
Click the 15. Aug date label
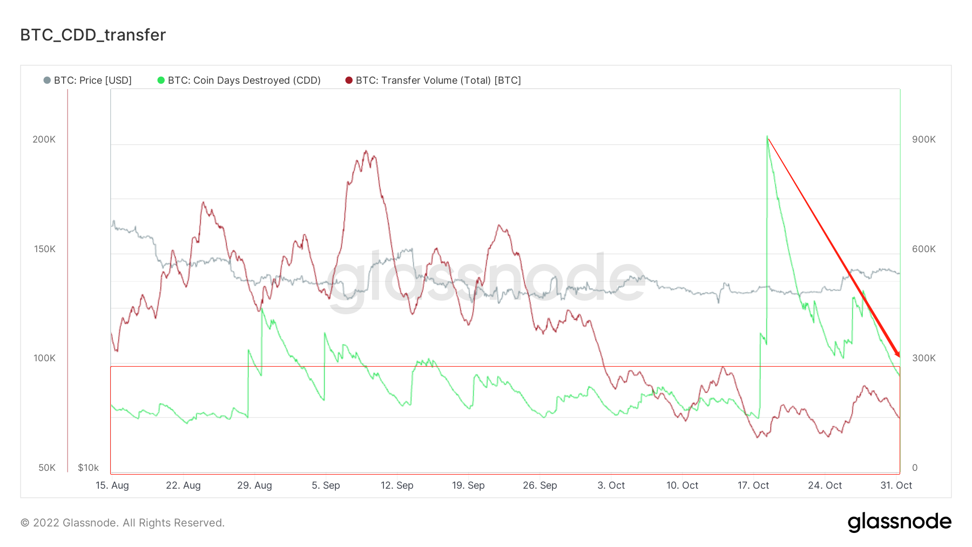tap(112, 485)
